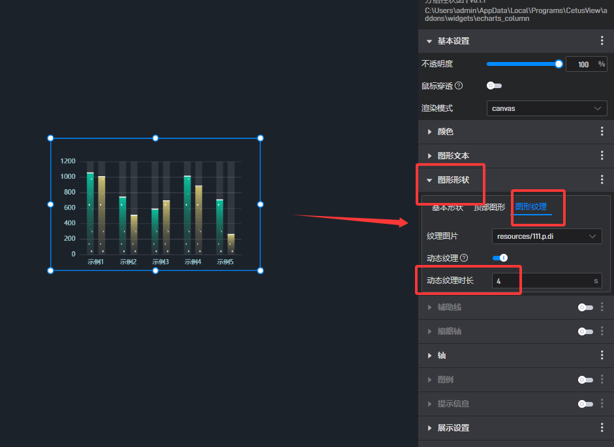Enable the 辅助线 toggle
The image size is (614, 447).
[585, 307]
